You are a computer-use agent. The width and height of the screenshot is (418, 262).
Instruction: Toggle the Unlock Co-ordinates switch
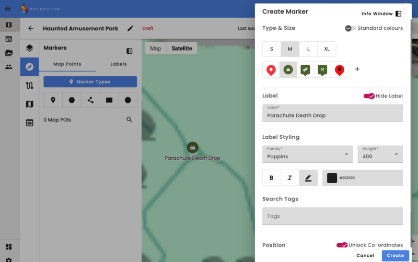tap(342, 245)
